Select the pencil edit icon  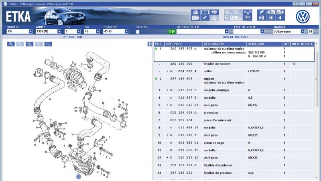coord(205,18)
